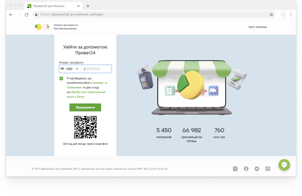The image size is (302, 196).
Task: Uncheck the terms agreement checkbox
Action: 61,78
